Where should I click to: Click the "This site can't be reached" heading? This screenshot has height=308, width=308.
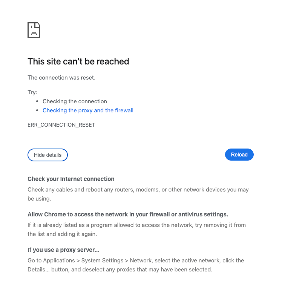[x=78, y=61]
